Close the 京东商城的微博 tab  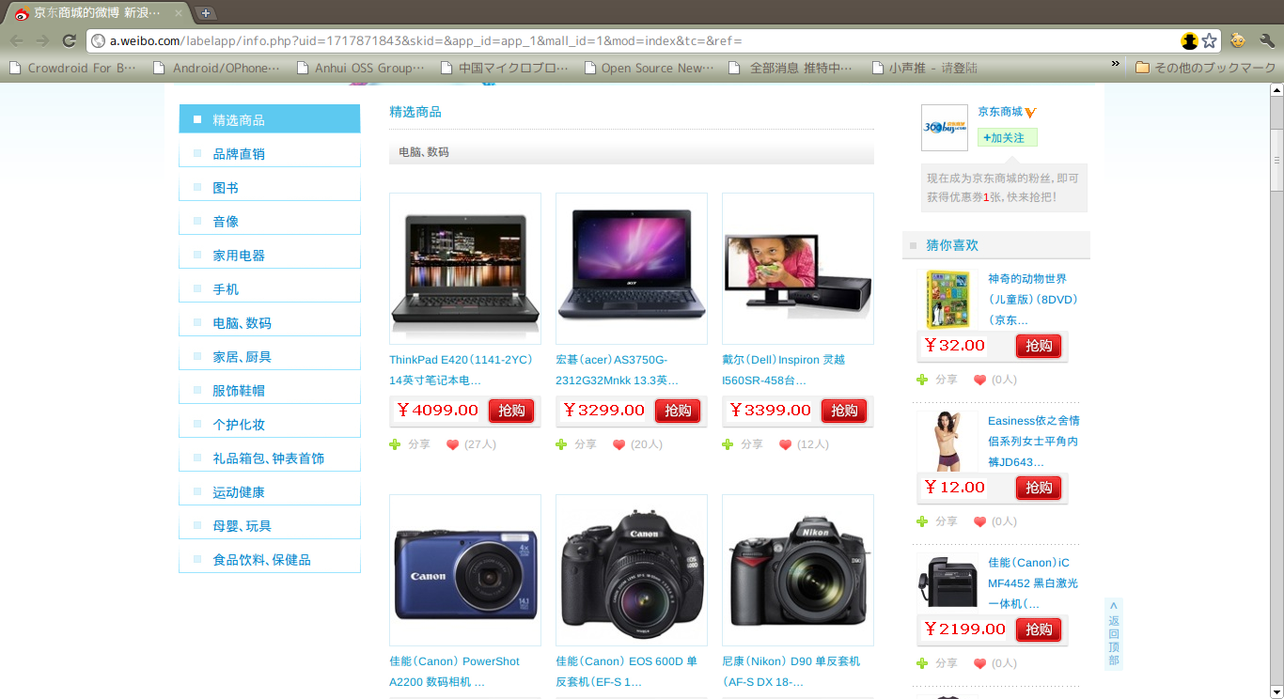click(x=179, y=13)
